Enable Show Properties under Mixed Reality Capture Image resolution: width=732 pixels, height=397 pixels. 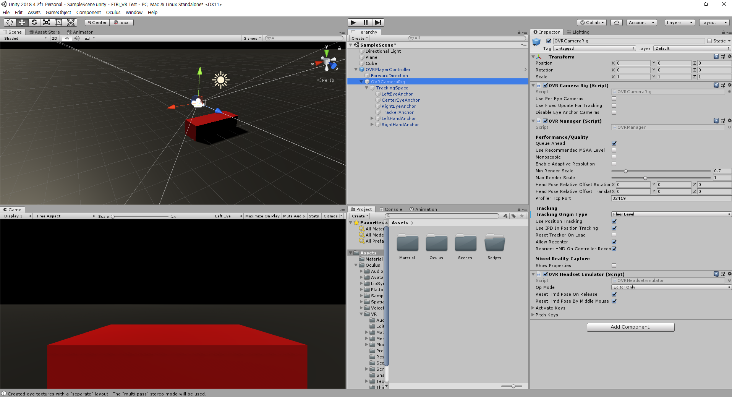coord(614,266)
